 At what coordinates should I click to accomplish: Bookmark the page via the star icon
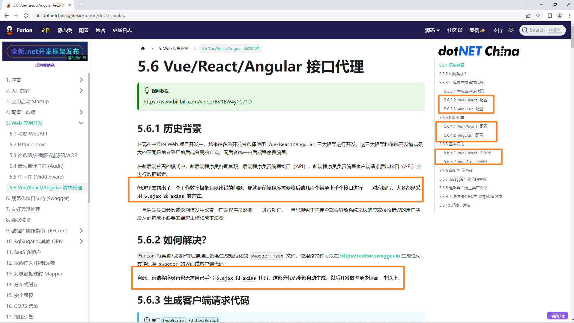pyautogui.click(x=538, y=16)
